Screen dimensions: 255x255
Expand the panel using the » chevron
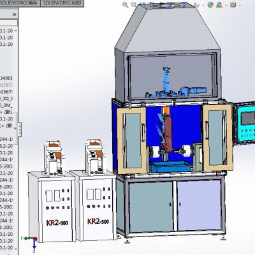click(14, 15)
